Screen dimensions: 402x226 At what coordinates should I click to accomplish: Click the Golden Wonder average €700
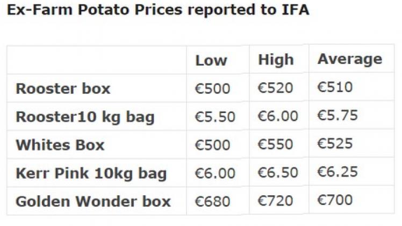pos(335,200)
